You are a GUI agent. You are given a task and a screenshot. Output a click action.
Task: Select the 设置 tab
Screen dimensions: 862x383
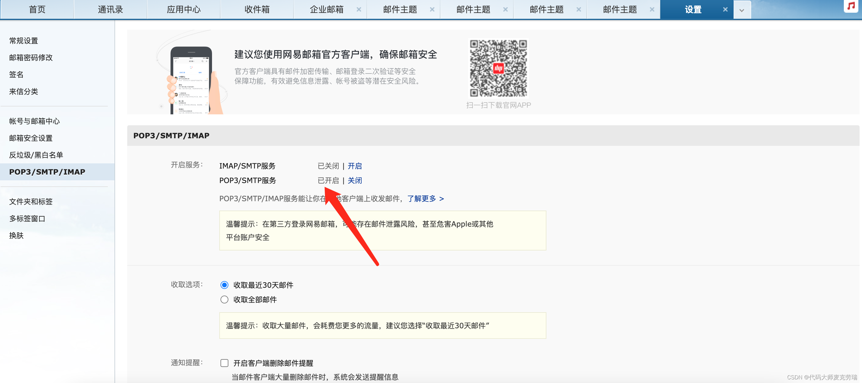[x=693, y=9]
